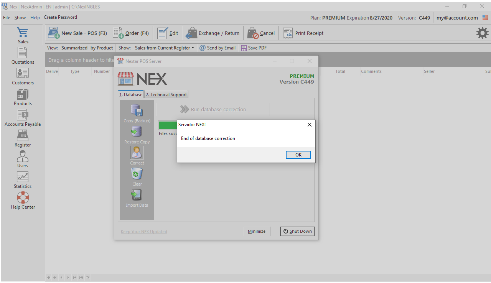Open the Statistics section

(x=23, y=180)
